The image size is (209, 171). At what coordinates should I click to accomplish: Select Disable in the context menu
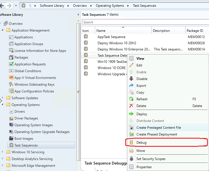pyautogui.click(x=142, y=79)
